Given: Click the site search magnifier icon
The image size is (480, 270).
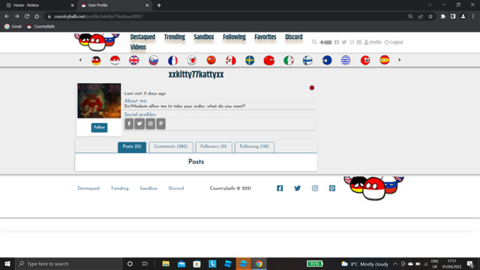Looking at the screenshot, I should [x=314, y=42].
